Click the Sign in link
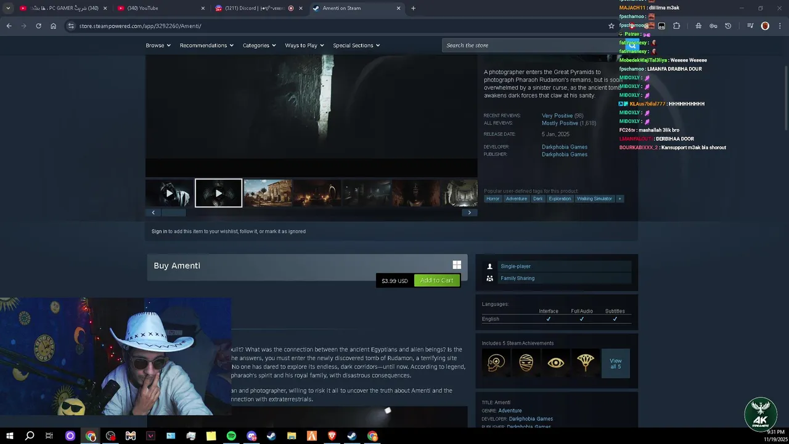789x444 pixels. pyautogui.click(x=159, y=231)
